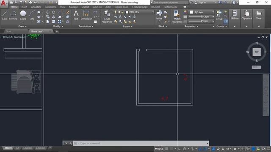Click the Group tool icon

tap(219, 15)
